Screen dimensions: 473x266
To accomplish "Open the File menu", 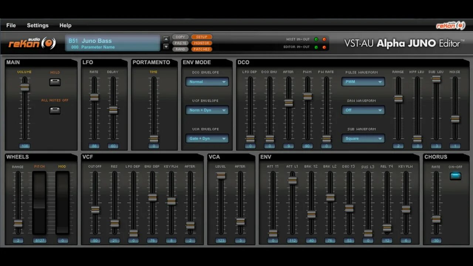I will tap(11, 25).
